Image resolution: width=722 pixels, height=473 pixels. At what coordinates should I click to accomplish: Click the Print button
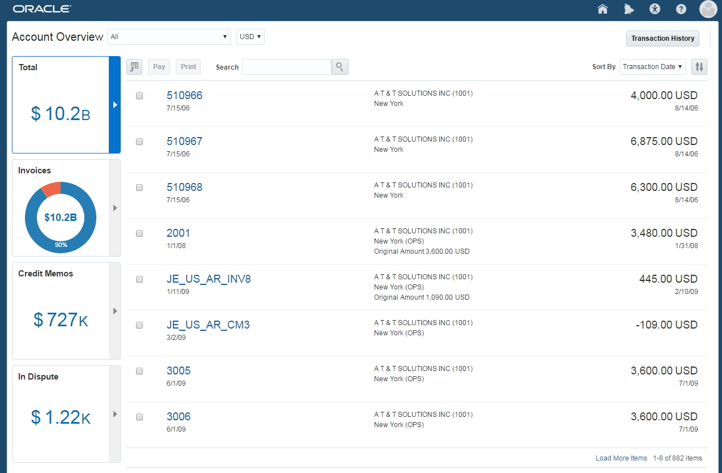(x=188, y=67)
